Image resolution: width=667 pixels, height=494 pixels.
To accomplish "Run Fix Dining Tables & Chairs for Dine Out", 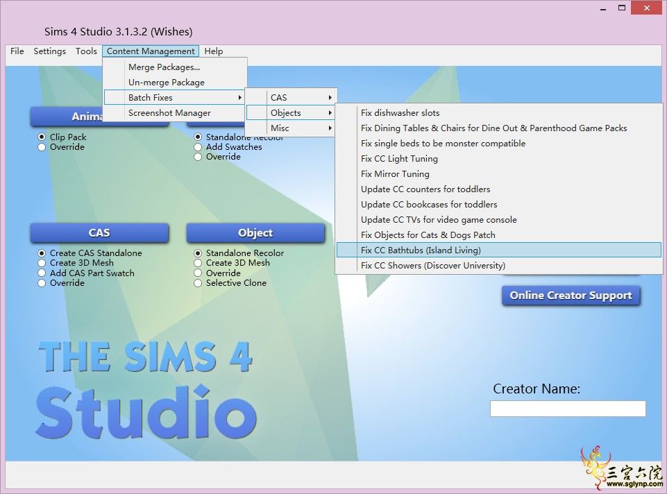I will click(499, 128).
